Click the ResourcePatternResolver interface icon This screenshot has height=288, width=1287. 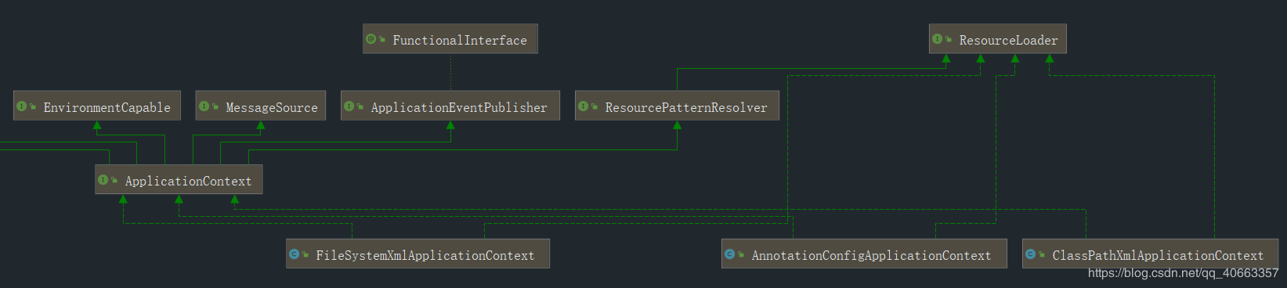click(584, 106)
